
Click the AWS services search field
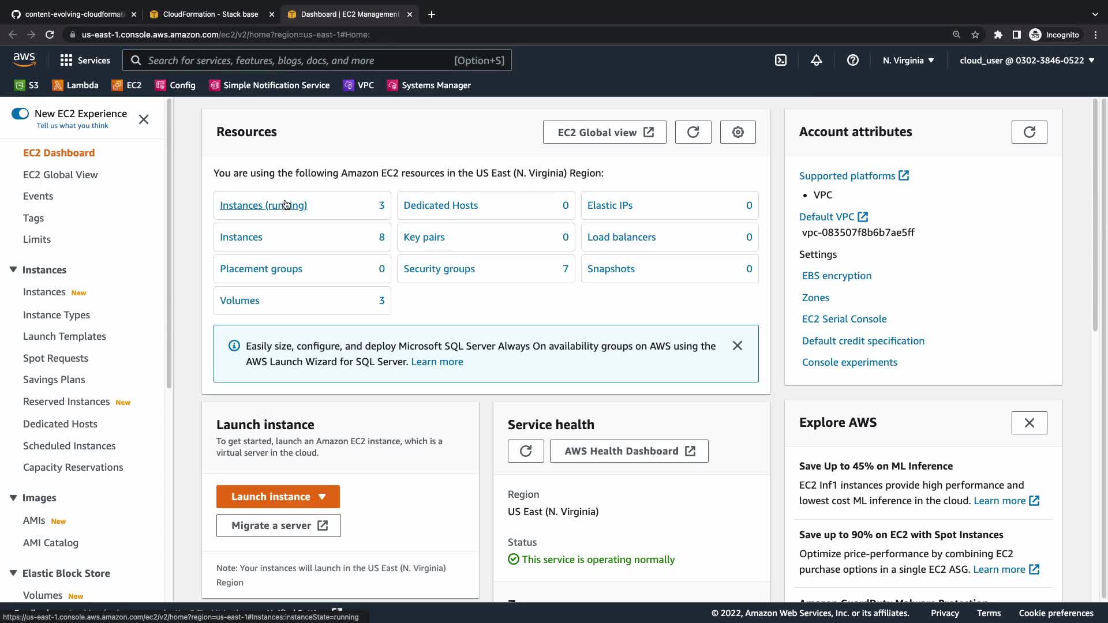point(300,60)
